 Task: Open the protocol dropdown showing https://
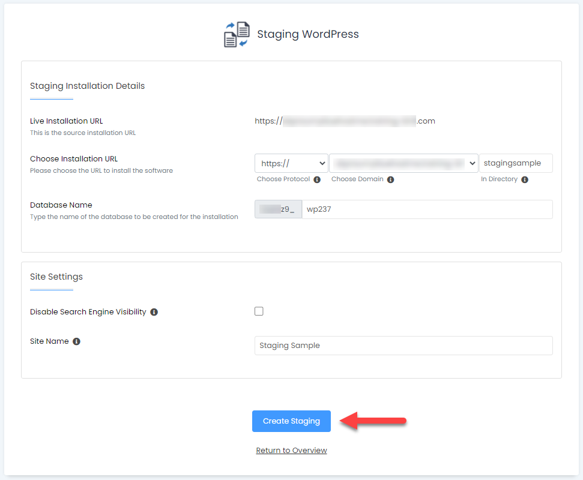[x=291, y=163]
